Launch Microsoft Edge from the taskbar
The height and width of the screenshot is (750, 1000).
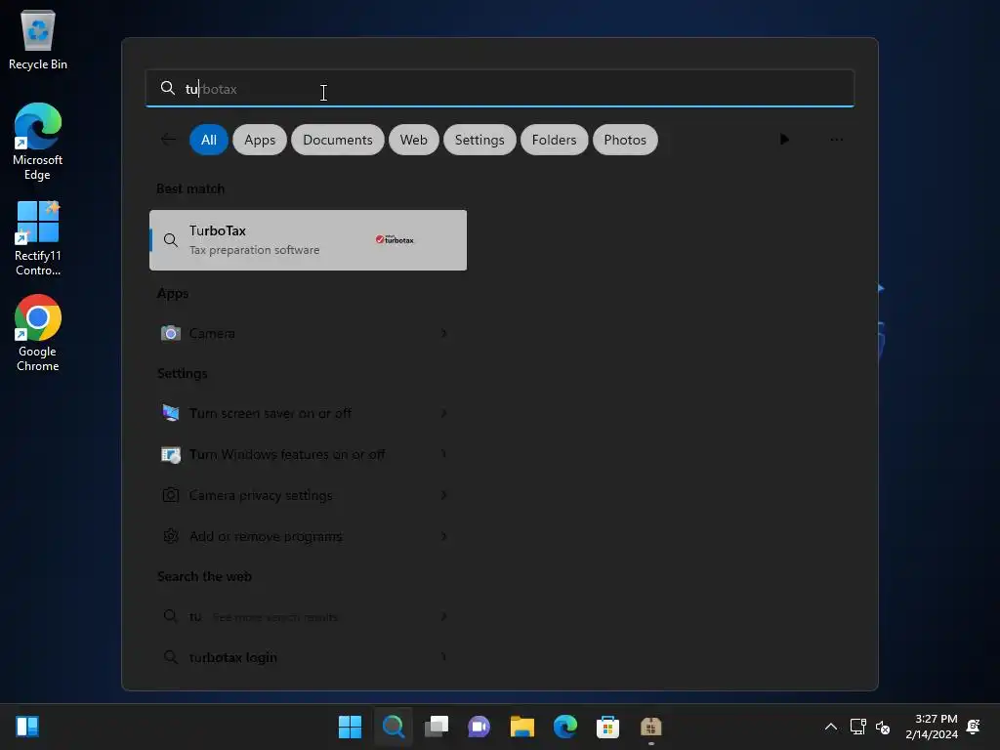[x=565, y=727]
